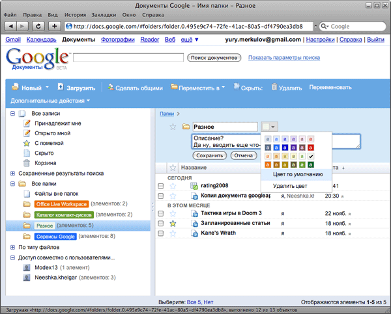Click the star column header icon
The image size is (391, 314).
click(x=173, y=168)
